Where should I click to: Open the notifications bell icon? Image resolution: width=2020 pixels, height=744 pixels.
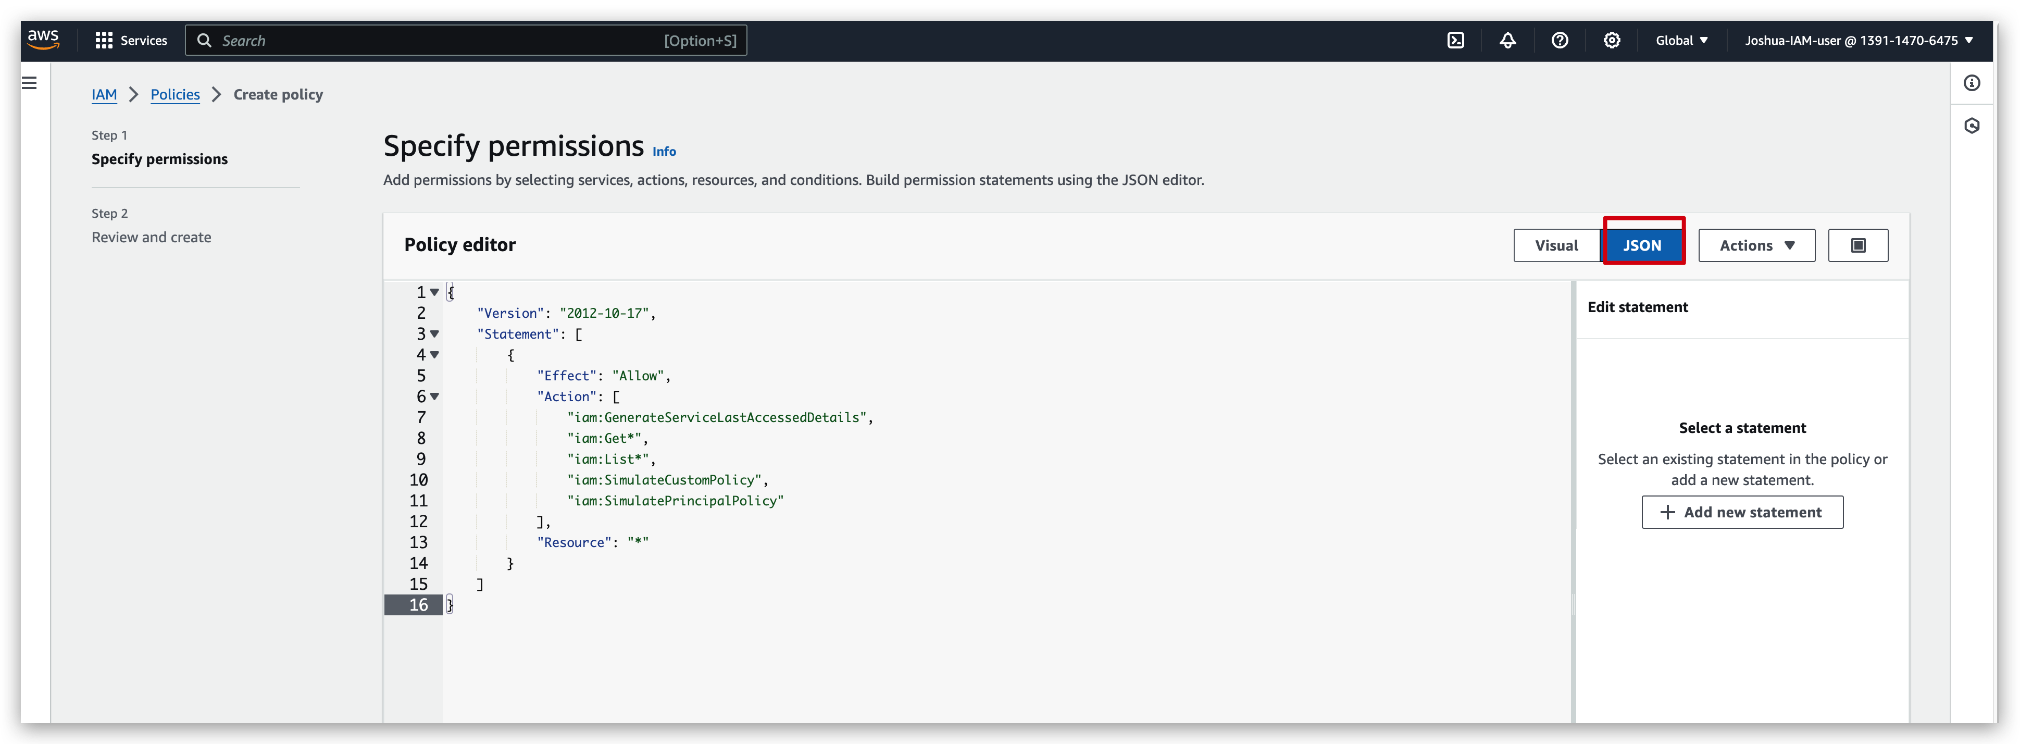click(1508, 40)
